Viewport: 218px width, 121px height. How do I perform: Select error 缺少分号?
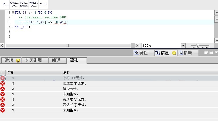tap(109, 89)
